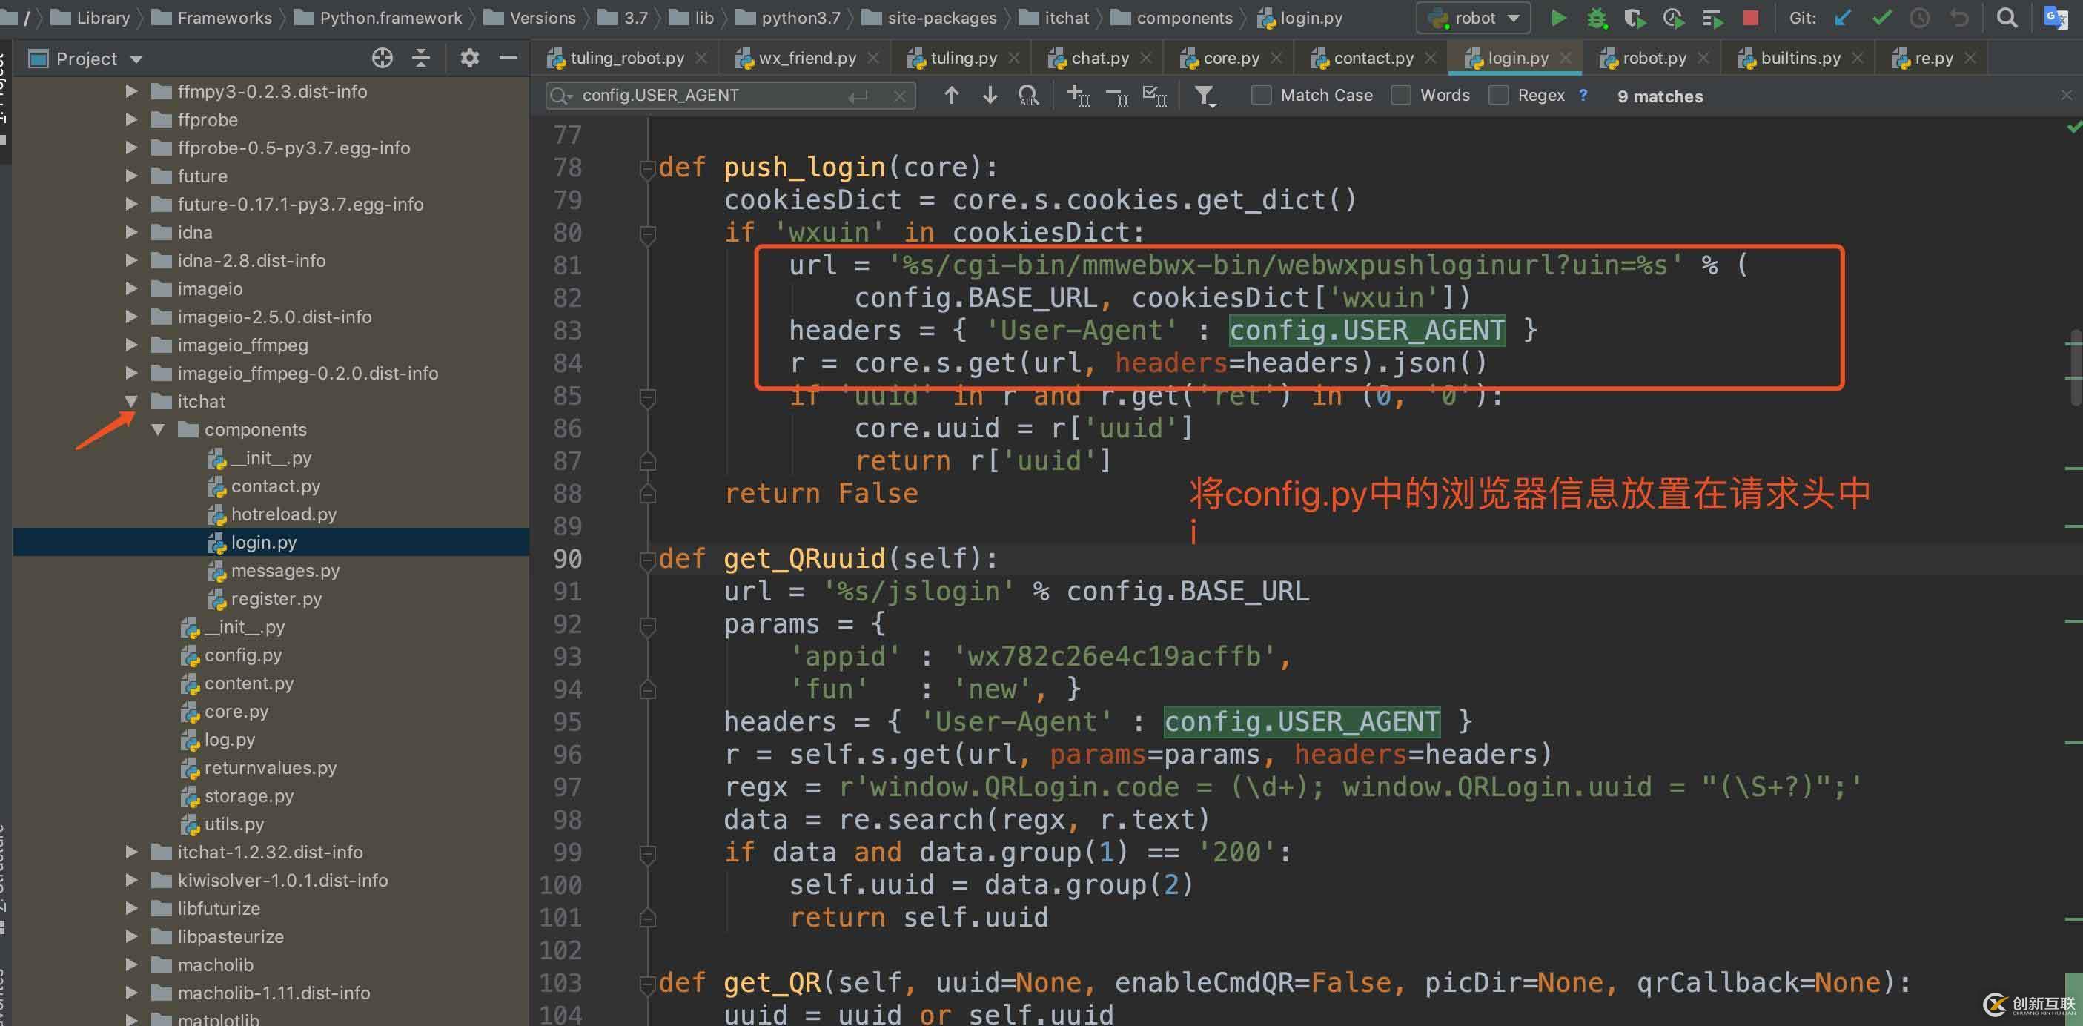Open the robot run configuration dropdown
This screenshot has height=1026, width=2083.
point(1514,17)
